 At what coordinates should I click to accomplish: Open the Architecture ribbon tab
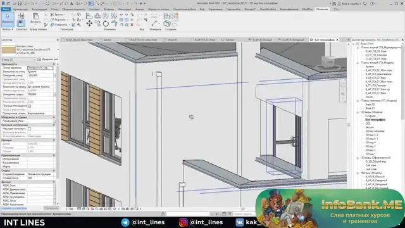tap(20, 9)
